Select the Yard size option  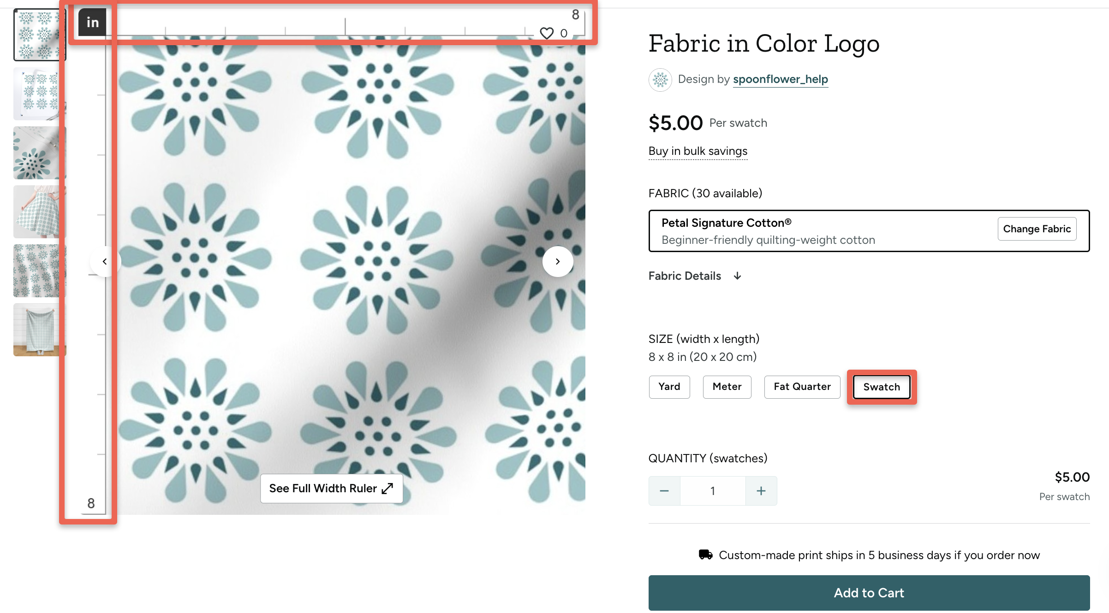(669, 387)
